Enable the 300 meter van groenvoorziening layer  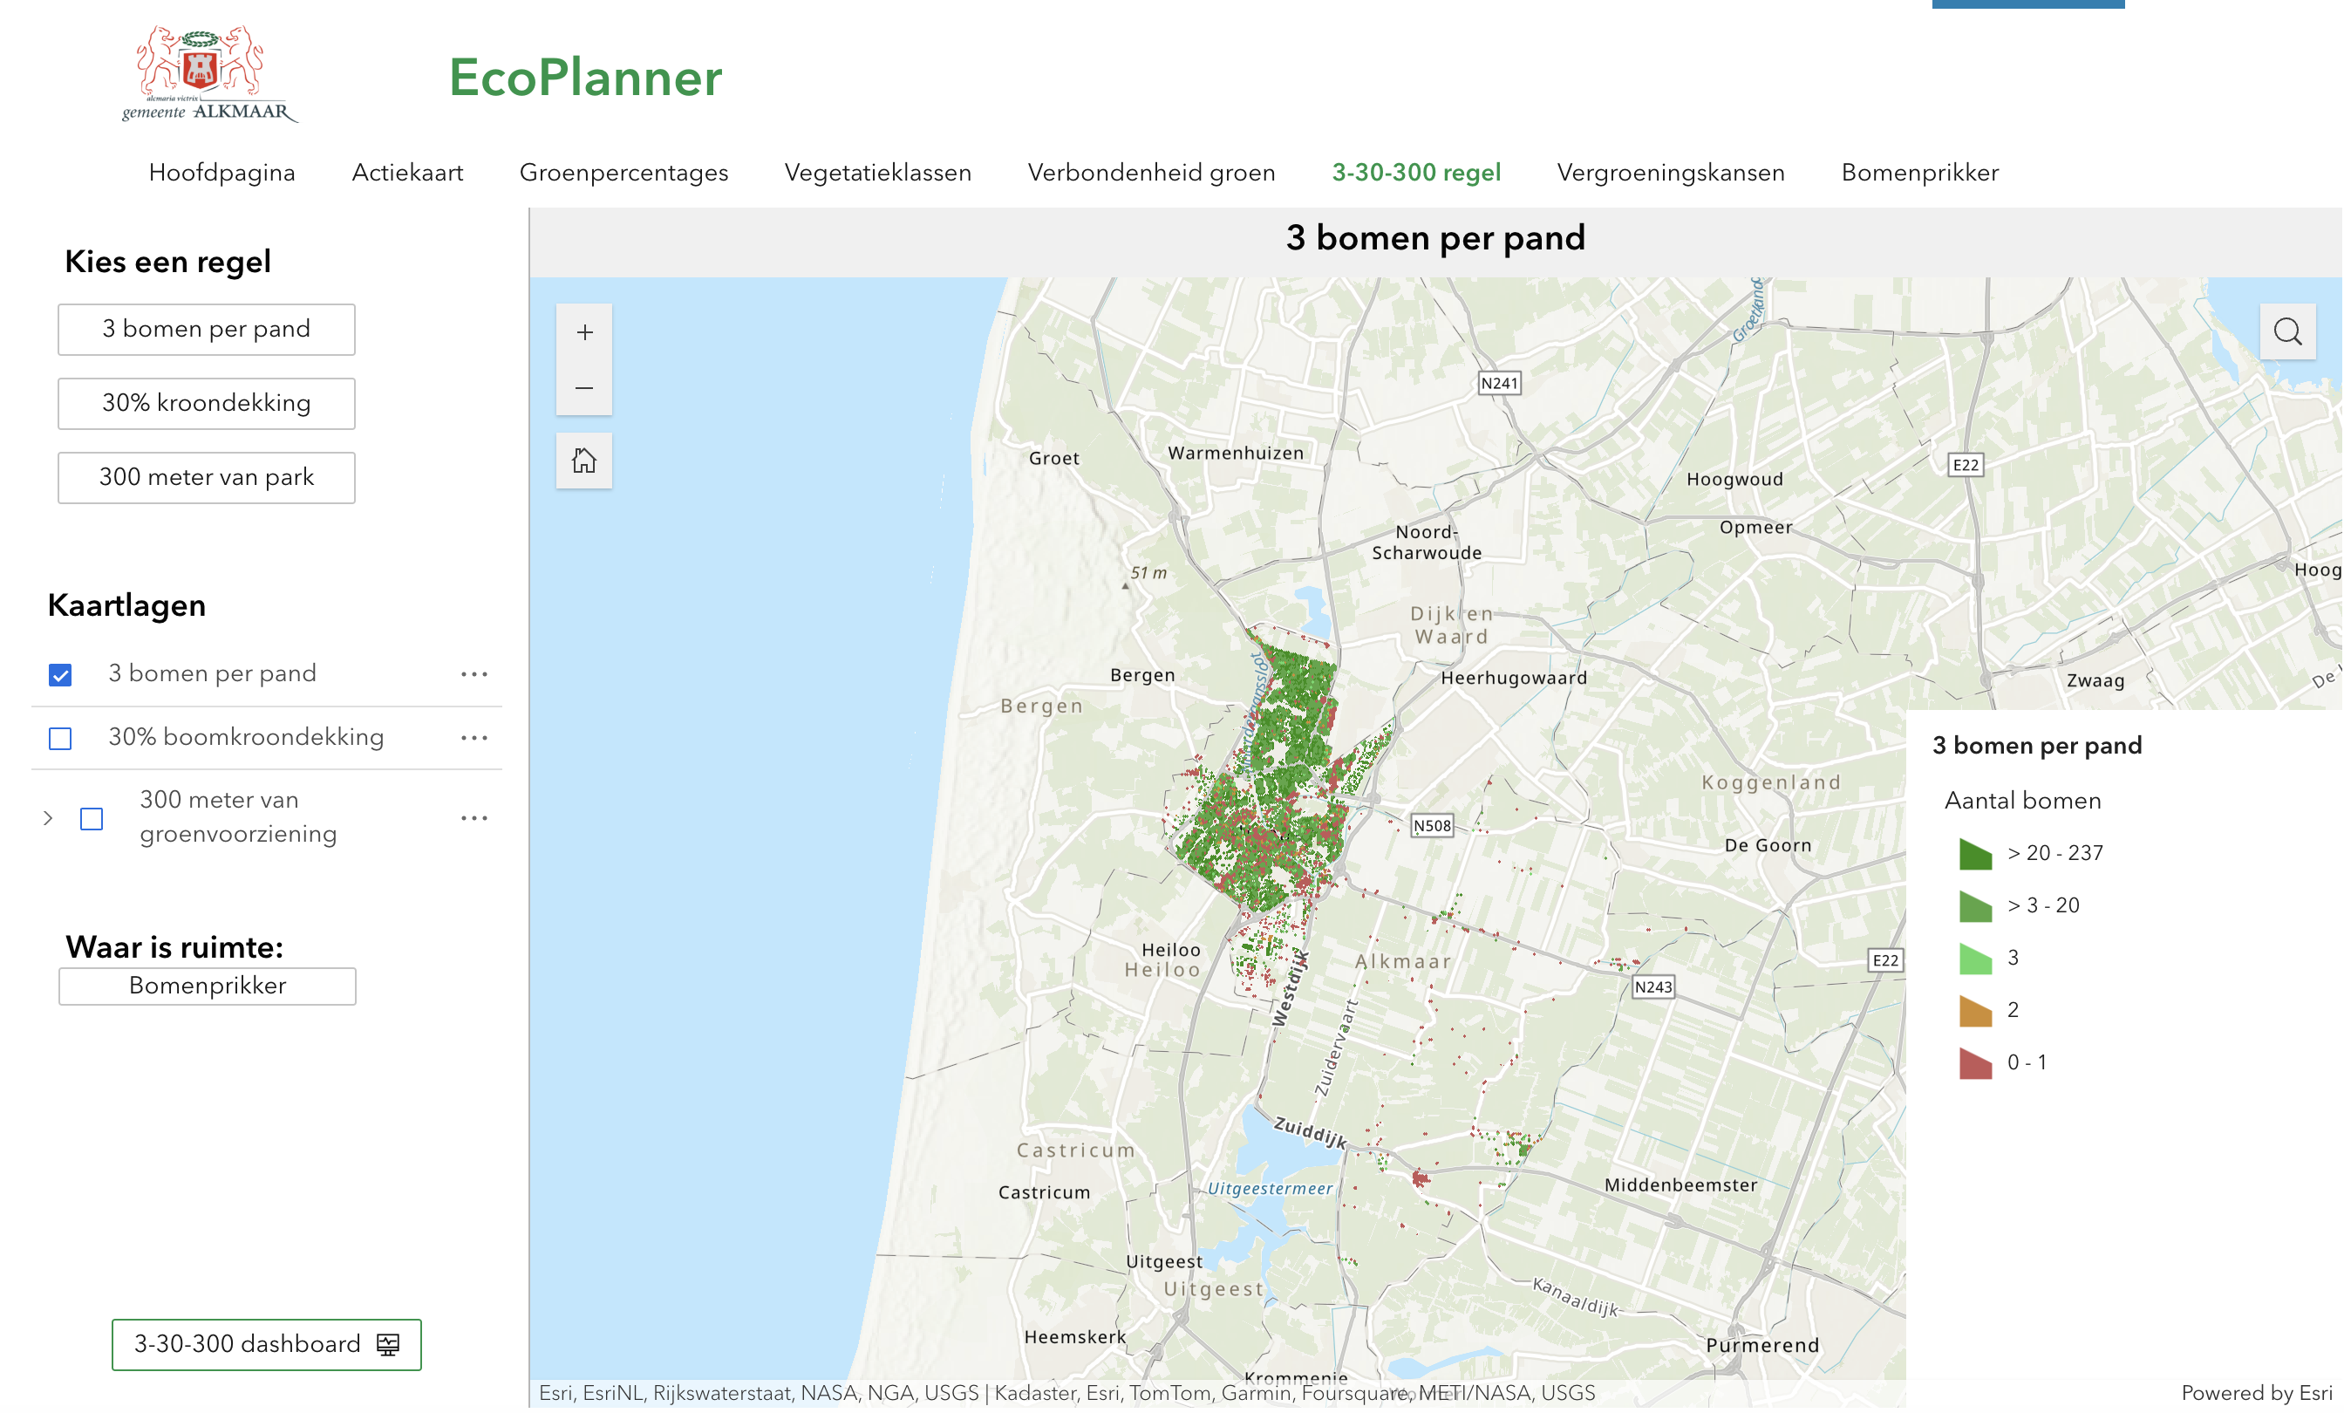pyautogui.click(x=92, y=817)
